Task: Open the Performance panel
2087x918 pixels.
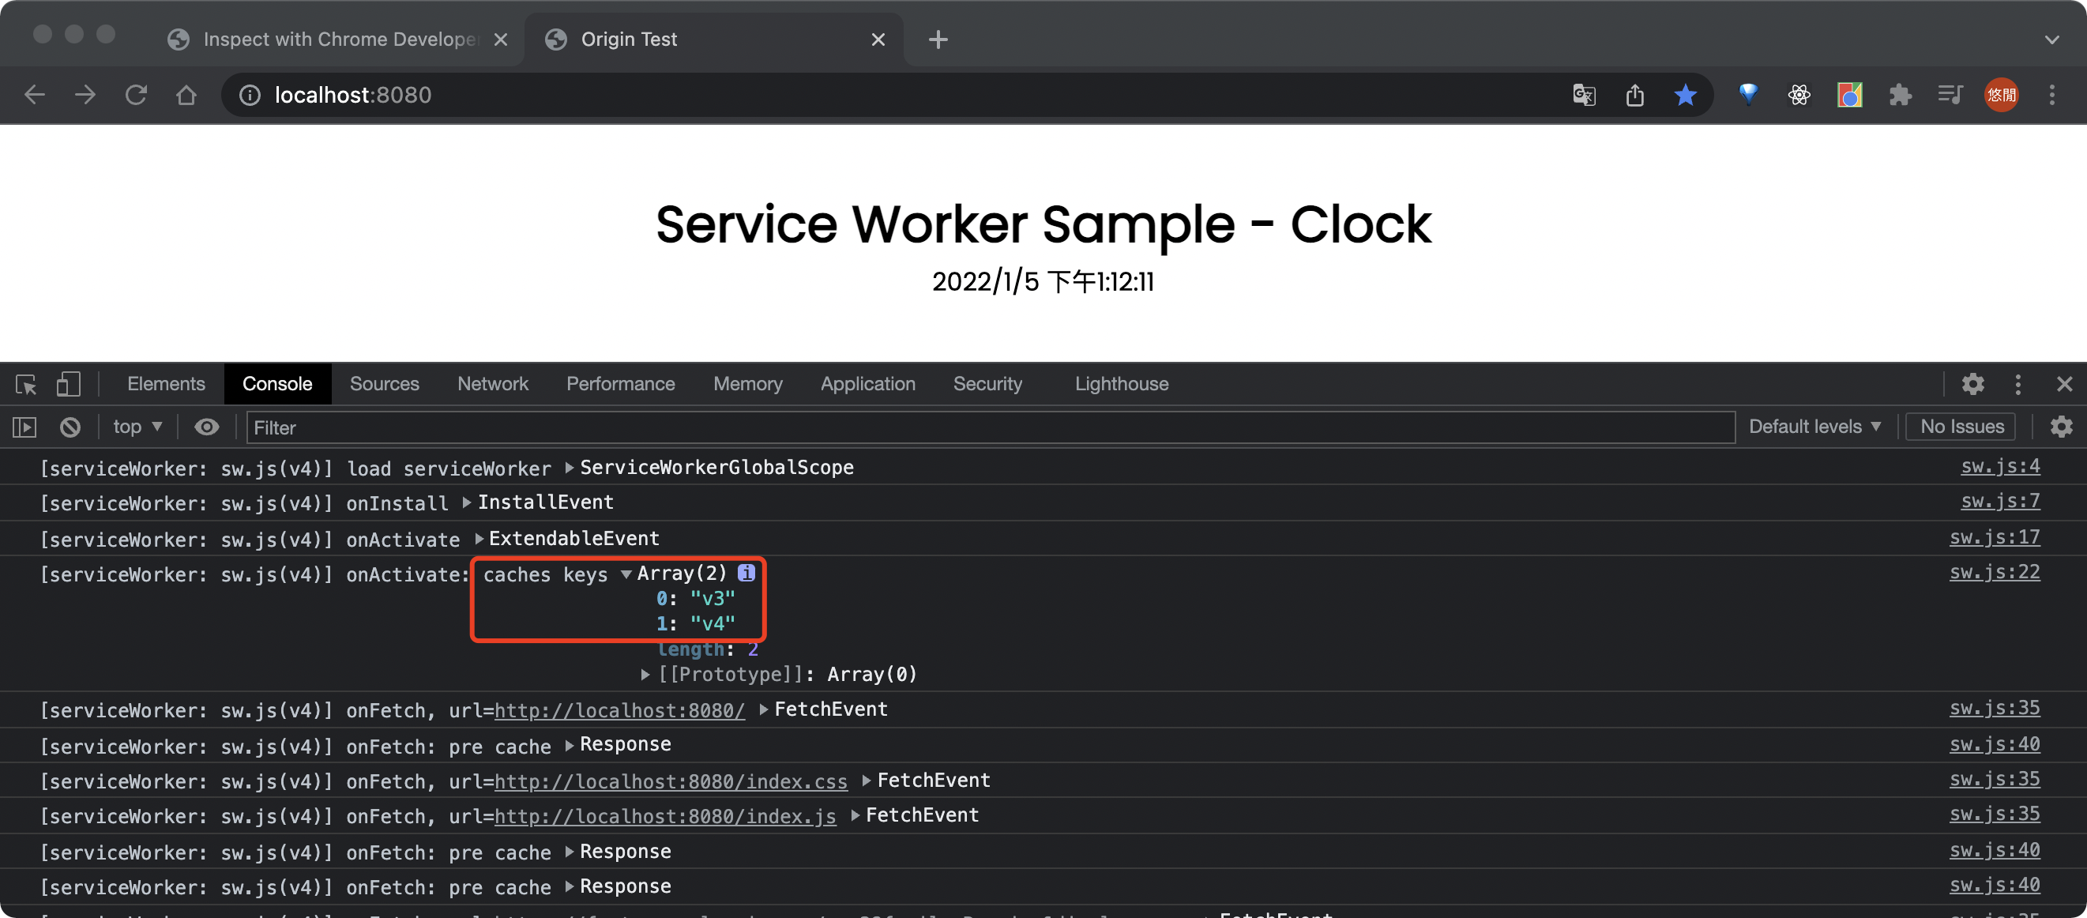Action: (x=621, y=383)
